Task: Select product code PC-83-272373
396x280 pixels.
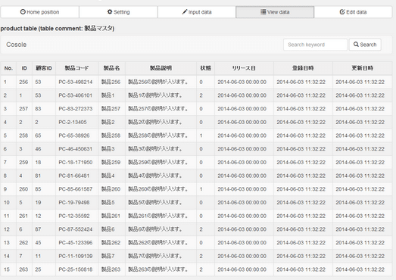Action: 76,109
